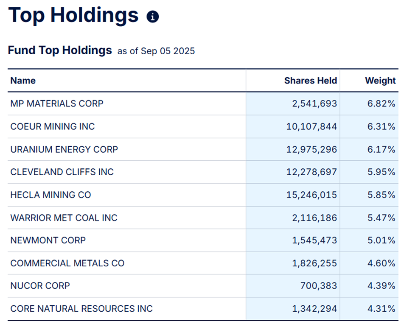Click WARRIOR MET COAL INC name
The image size is (401, 324).
tap(64, 218)
